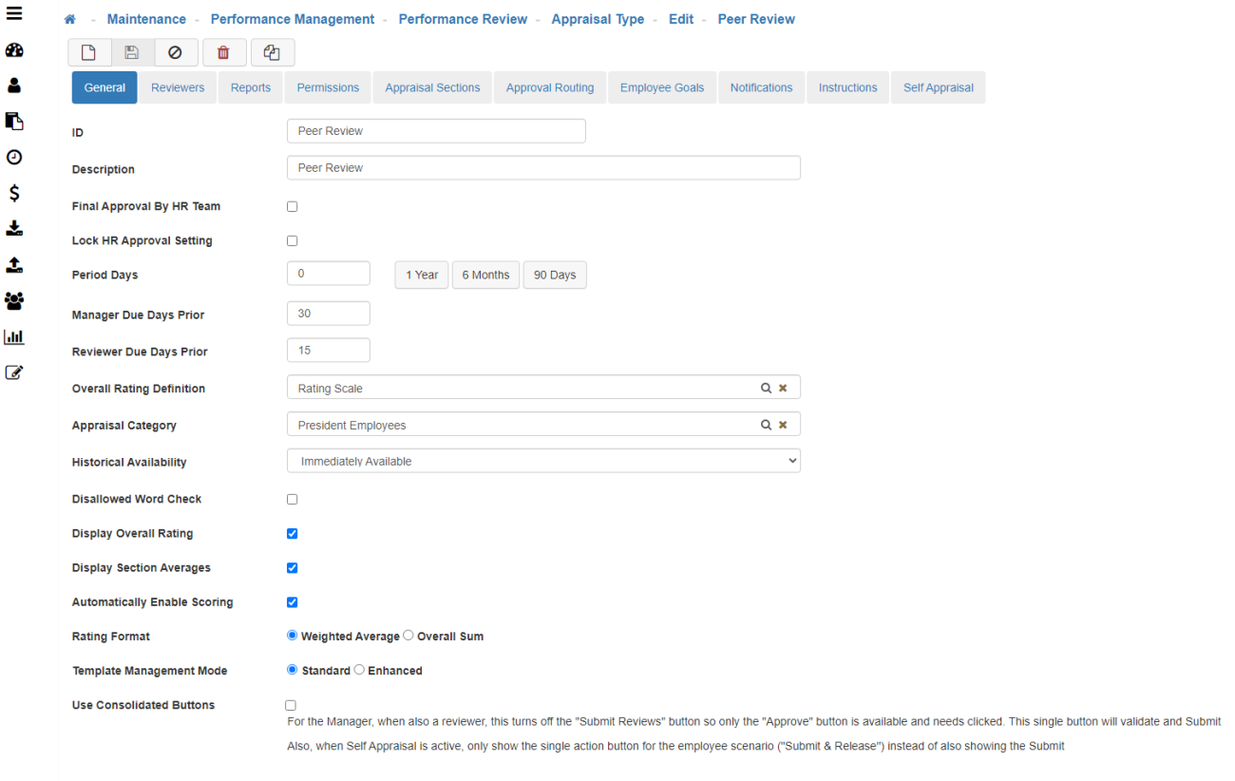This screenshot has height=781, width=1235.
Task: Click the Manager Due Days Prior field
Action: click(328, 314)
